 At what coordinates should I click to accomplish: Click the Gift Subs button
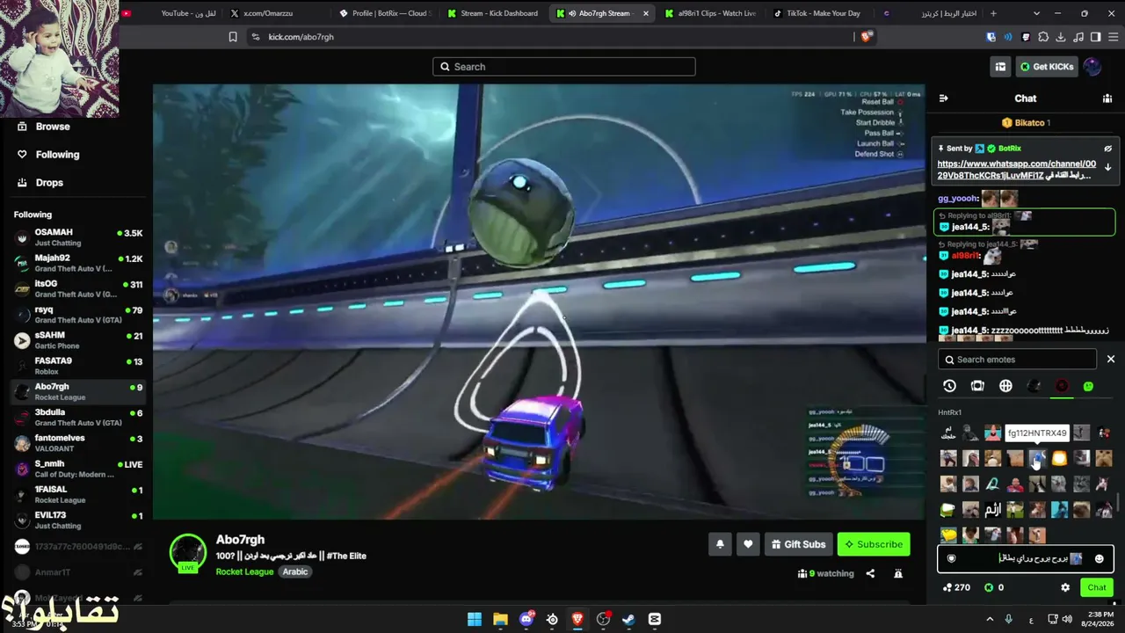(798, 544)
